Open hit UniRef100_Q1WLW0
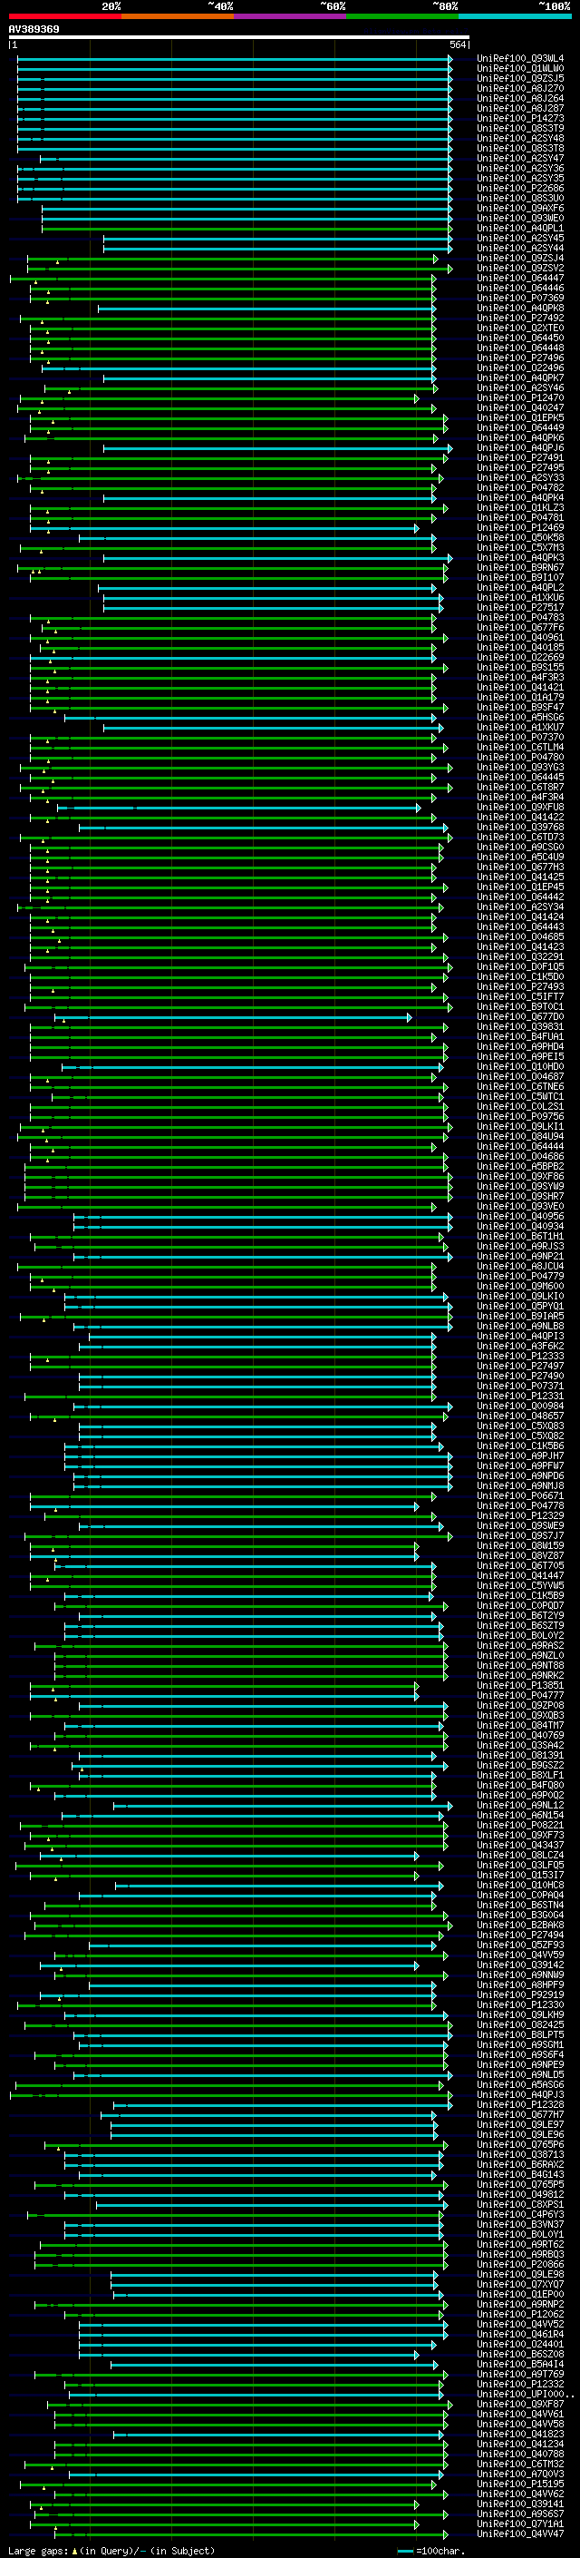This screenshot has height=2558, width=580. tap(520, 69)
